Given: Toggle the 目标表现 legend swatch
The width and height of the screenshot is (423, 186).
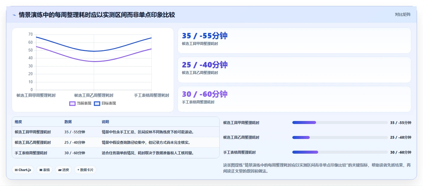Looking at the screenshot, I should coord(97,103).
